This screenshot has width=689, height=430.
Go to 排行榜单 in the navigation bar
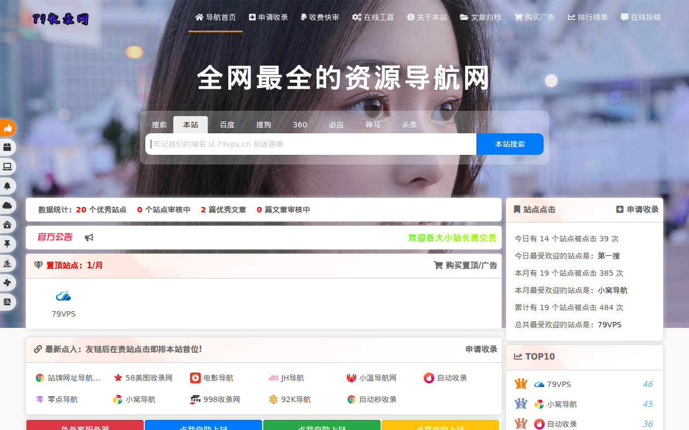click(x=588, y=17)
